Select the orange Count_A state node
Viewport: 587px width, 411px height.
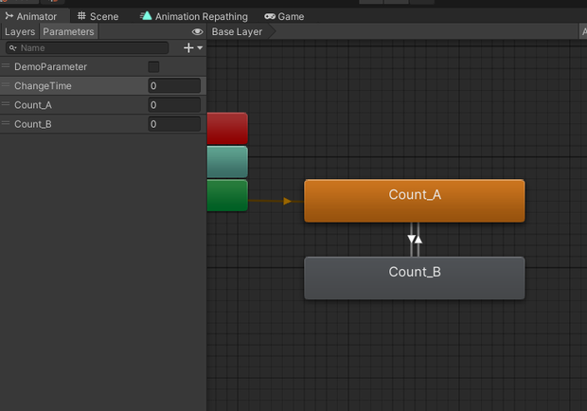415,201
